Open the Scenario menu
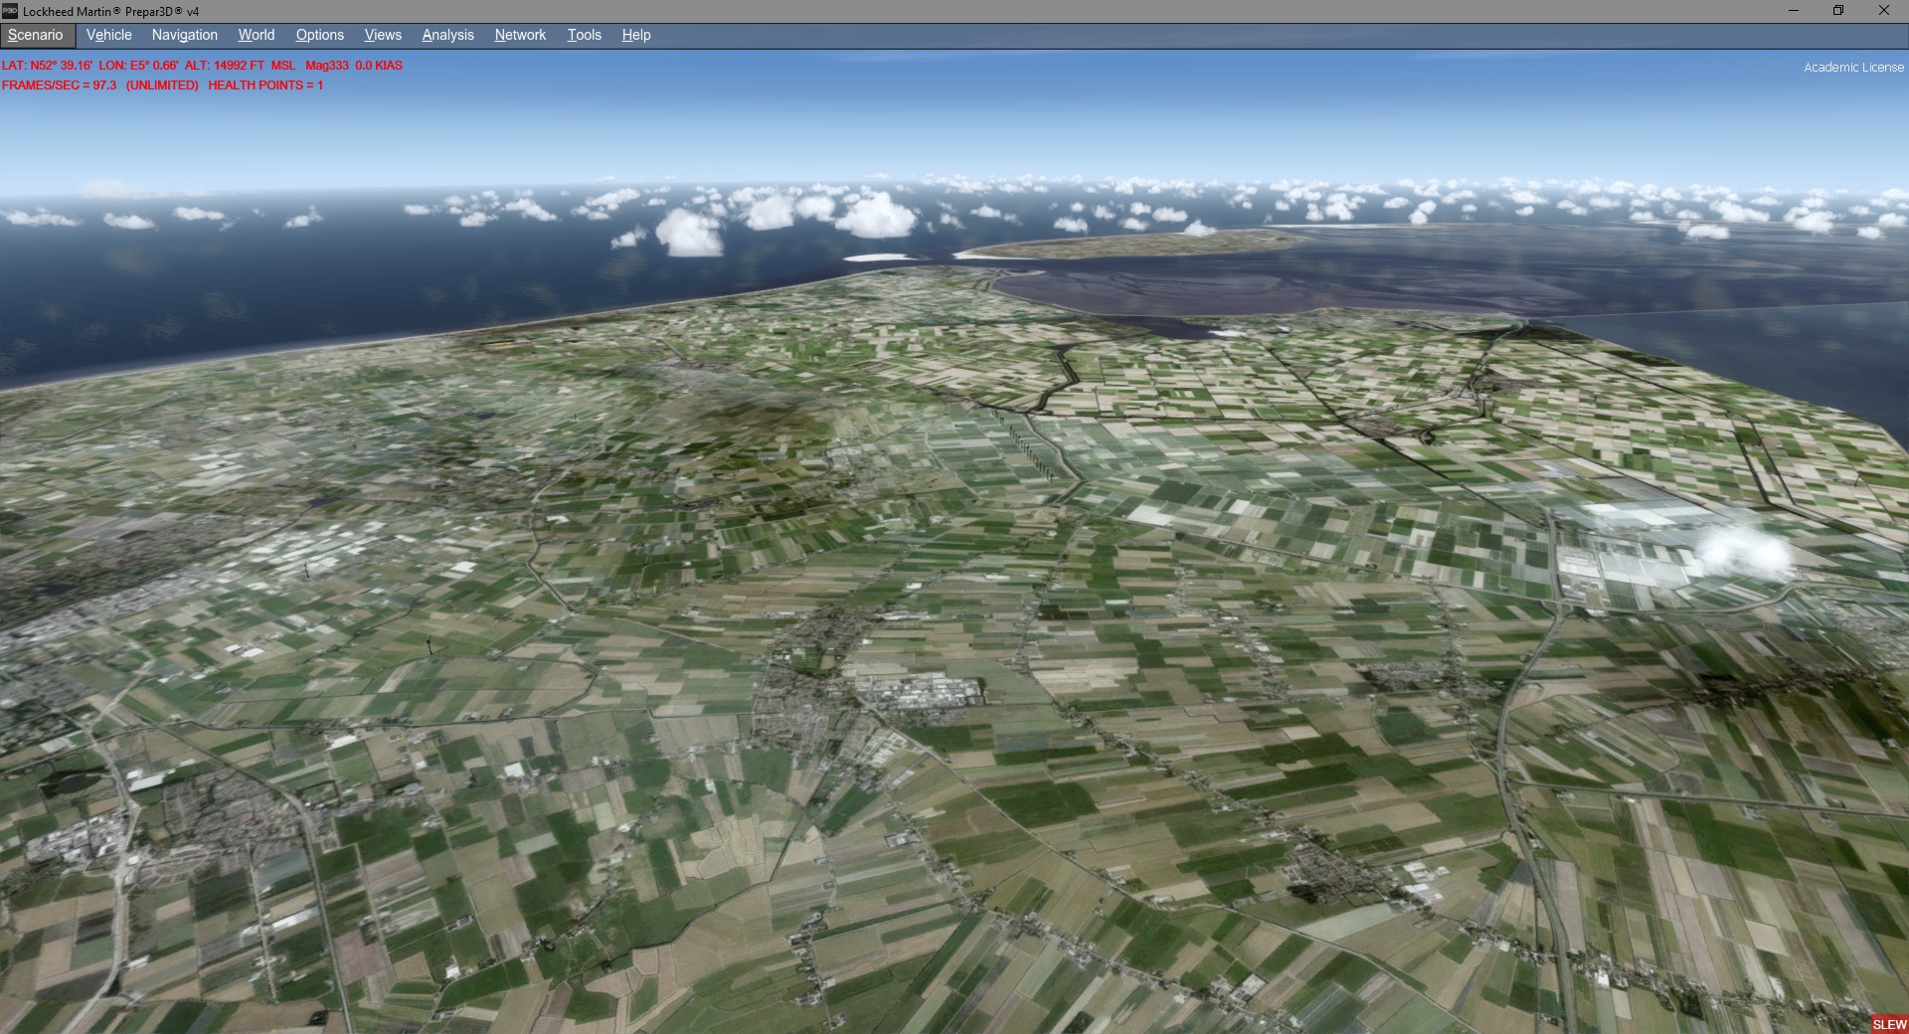This screenshot has width=1909, height=1034. pyautogui.click(x=36, y=35)
